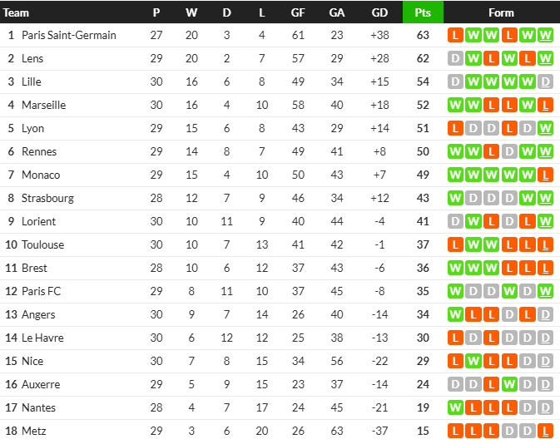560x444 pixels.
Task: Click the GA column header
Action: pyautogui.click(x=336, y=12)
